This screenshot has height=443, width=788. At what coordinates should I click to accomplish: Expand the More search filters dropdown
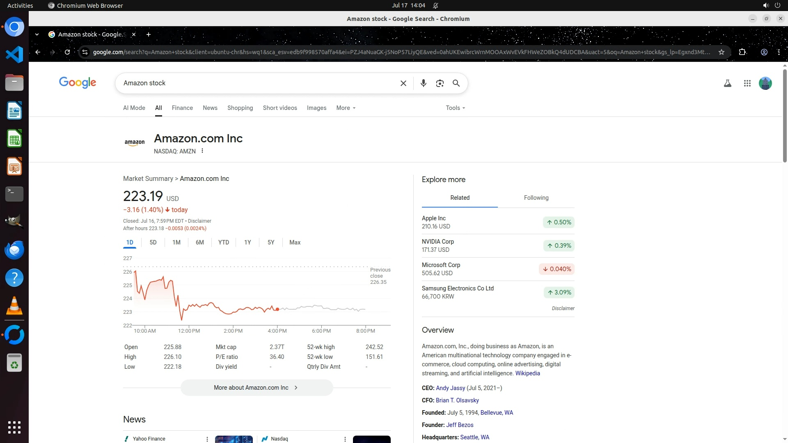pos(346,108)
